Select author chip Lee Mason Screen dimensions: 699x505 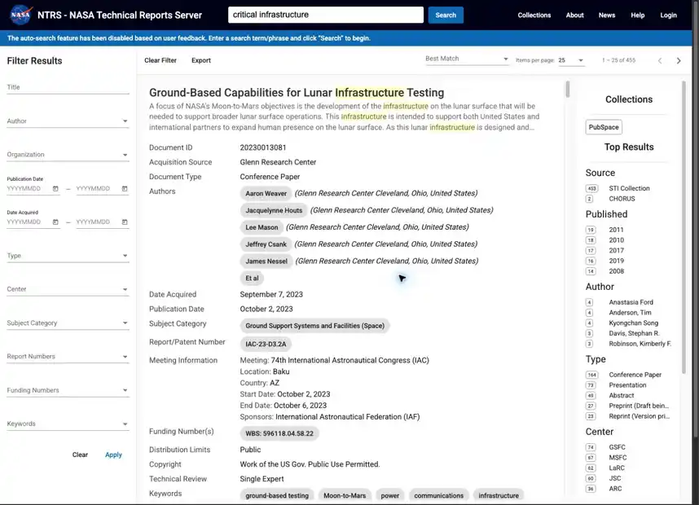click(x=262, y=227)
